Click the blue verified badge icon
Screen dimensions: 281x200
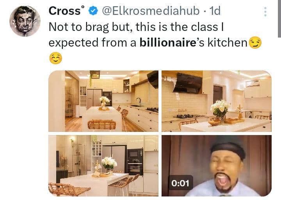[x=93, y=11]
